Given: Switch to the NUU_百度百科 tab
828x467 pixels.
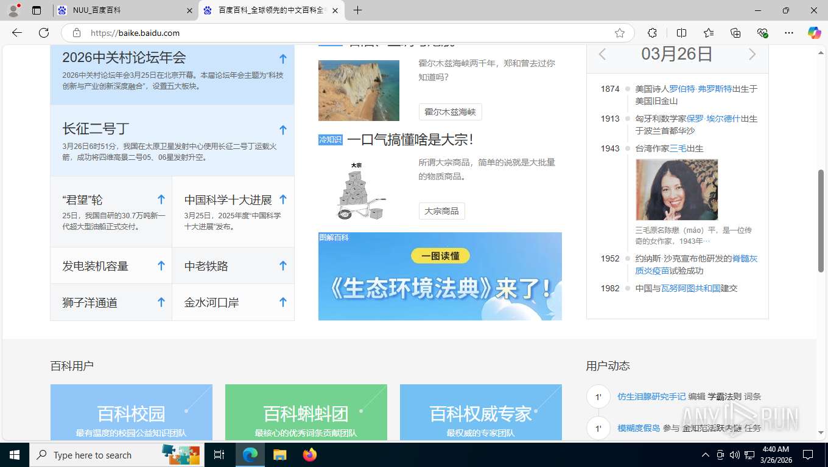Looking at the screenshot, I should pyautogui.click(x=124, y=10).
